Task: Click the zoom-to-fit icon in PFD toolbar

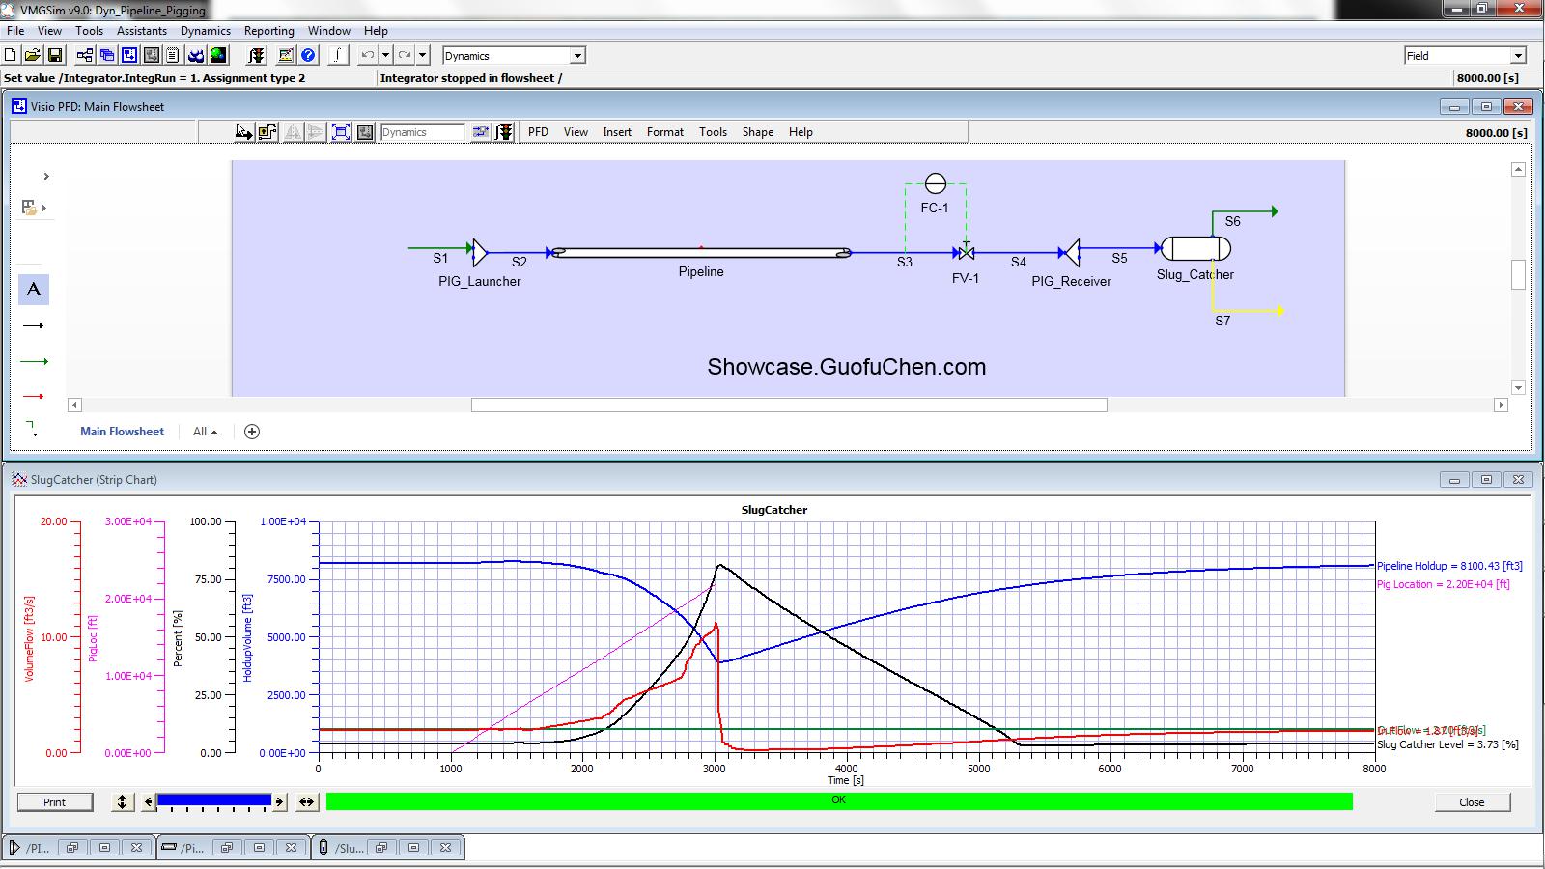Action: 340,132
